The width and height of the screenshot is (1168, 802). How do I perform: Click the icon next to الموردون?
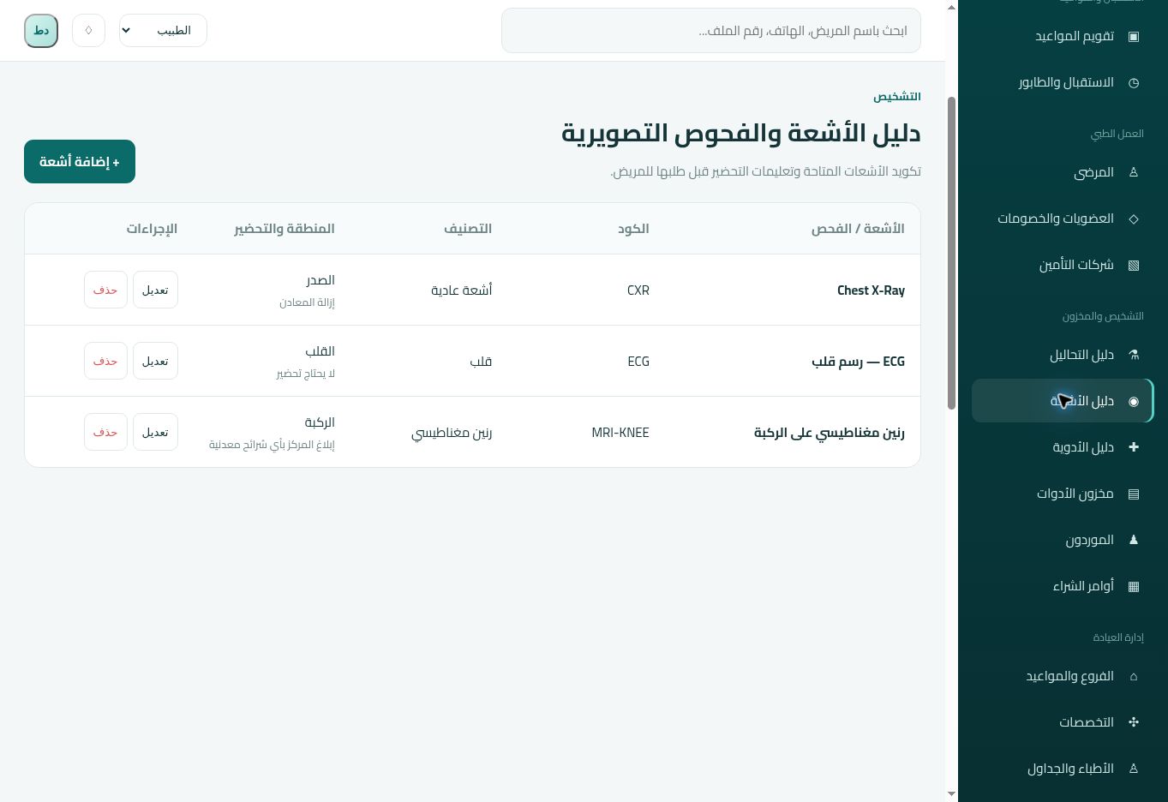(x=1134, y=540)
